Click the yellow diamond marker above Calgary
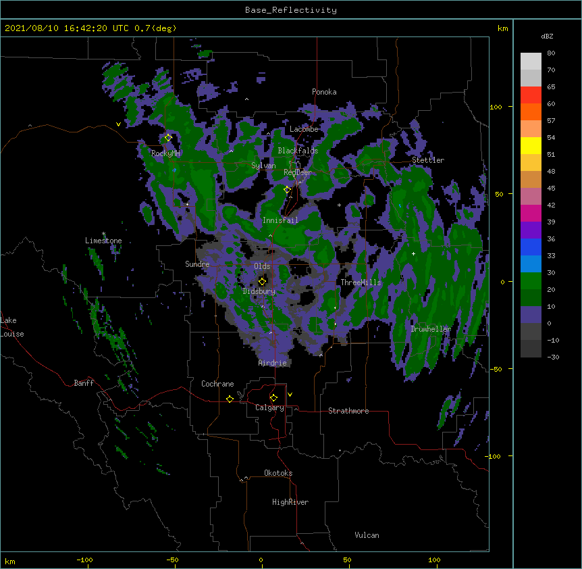 coord(273,398)
